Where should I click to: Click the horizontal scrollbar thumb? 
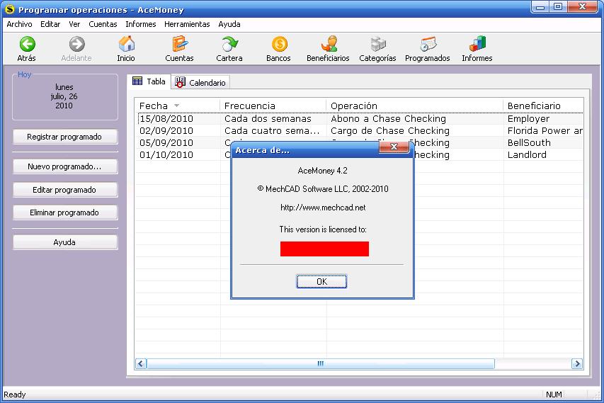[321, 363]
